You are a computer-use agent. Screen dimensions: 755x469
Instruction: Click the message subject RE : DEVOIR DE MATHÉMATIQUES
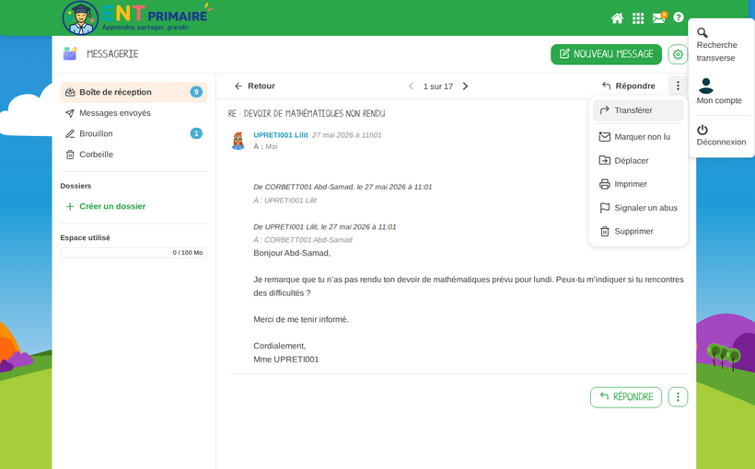click(307, 113)
